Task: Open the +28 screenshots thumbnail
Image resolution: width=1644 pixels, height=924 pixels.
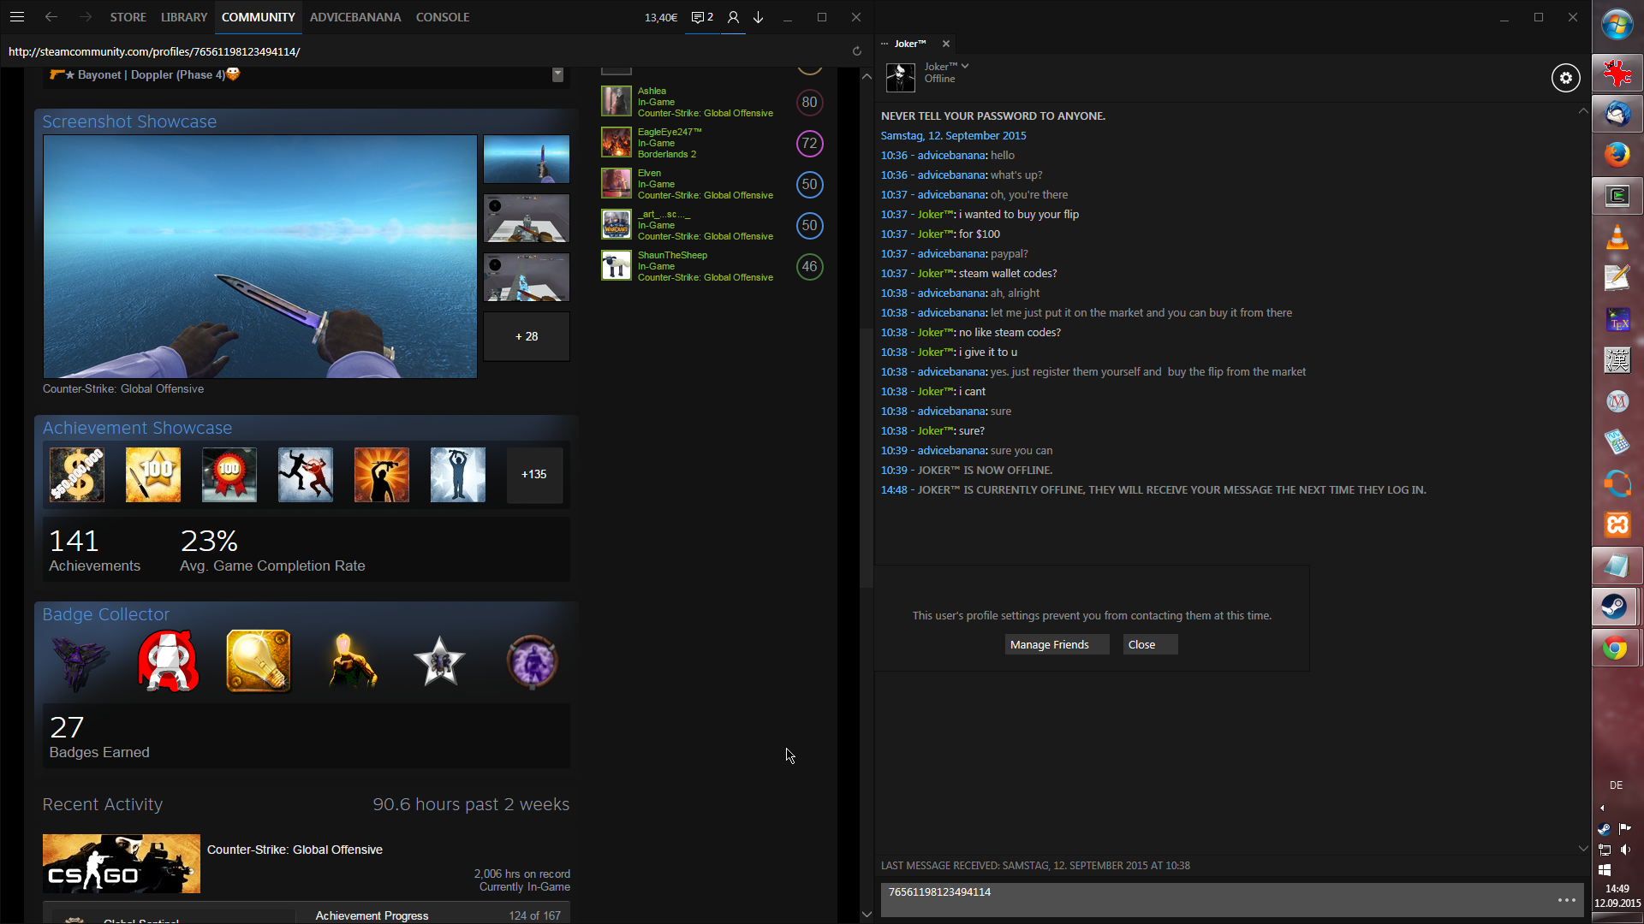Action: 527,336
